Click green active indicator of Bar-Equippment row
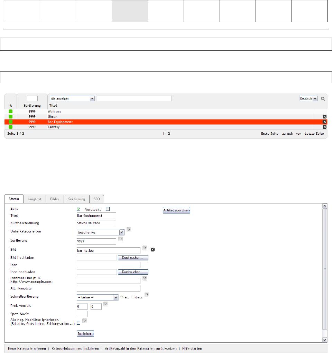Viewport: 332px width, 353px height. pos(11,122)
